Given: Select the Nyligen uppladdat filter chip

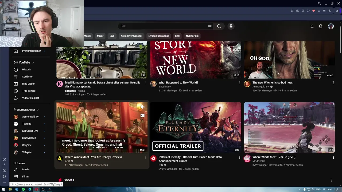Looking at the screenshot, I should [158, 36].
